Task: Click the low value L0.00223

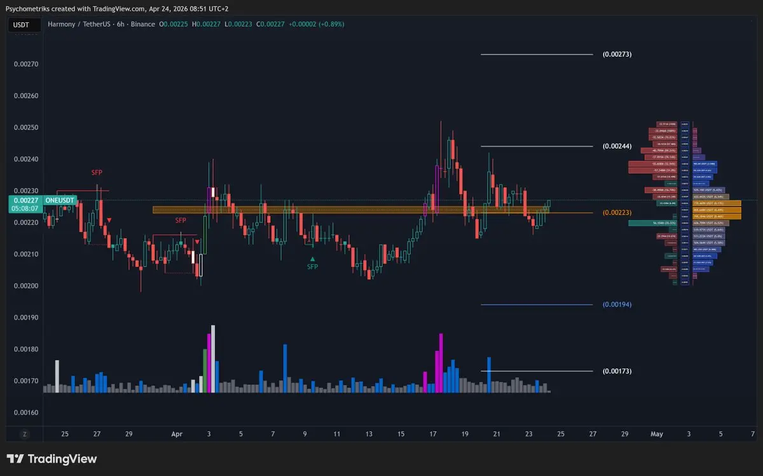Action: pyautogui.click(x=240, y=25)
